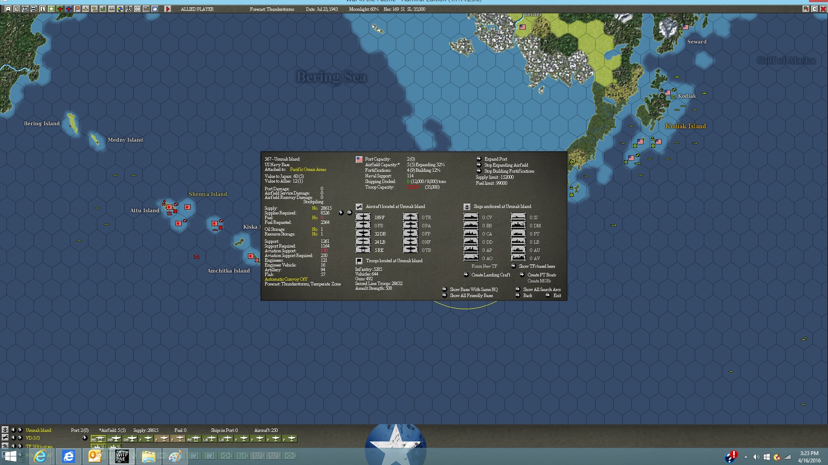Open the fighter aircraft 189 F icon
Image resolution: width=828 pixels, height=465 pixels.
363,217
